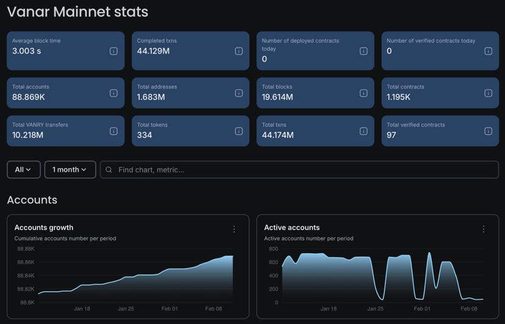Click the Accounts growth chart title
Screen dimensions: 505x324
(x=44, y=228)
